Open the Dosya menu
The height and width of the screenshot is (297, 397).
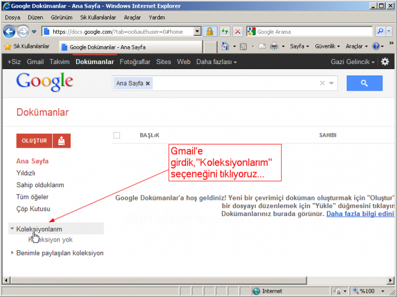pyautogui.click(x=13, y=17)
